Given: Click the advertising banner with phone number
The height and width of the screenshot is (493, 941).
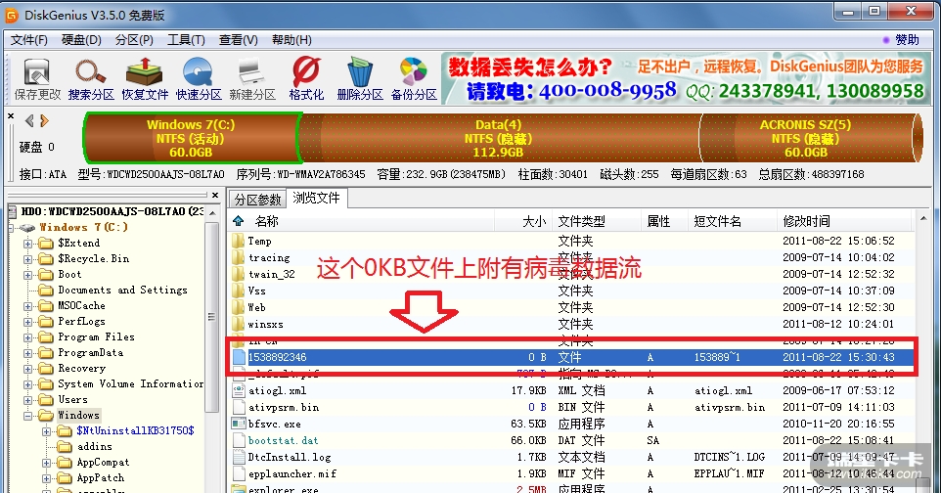Looking at the screenshot, I should coord(685,77).
